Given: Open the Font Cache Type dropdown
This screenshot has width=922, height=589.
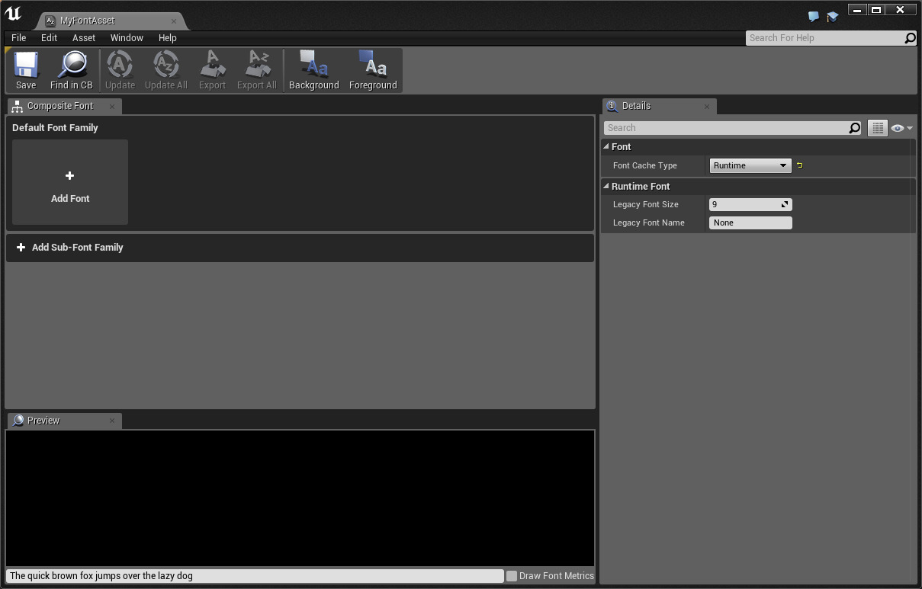Looking at the screenshot, I should click(x=750, y=165).
